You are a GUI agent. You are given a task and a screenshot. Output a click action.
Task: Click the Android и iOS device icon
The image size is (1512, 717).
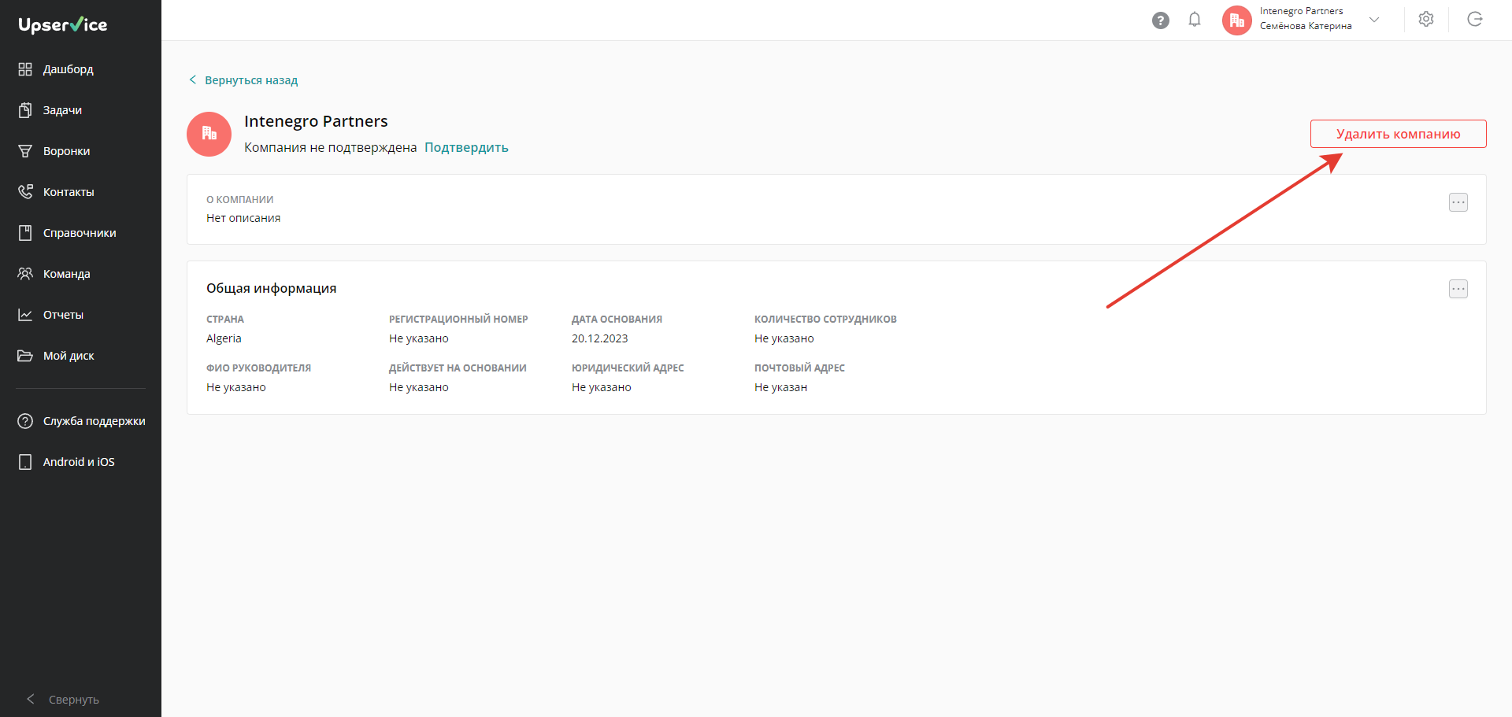point(25,462)
